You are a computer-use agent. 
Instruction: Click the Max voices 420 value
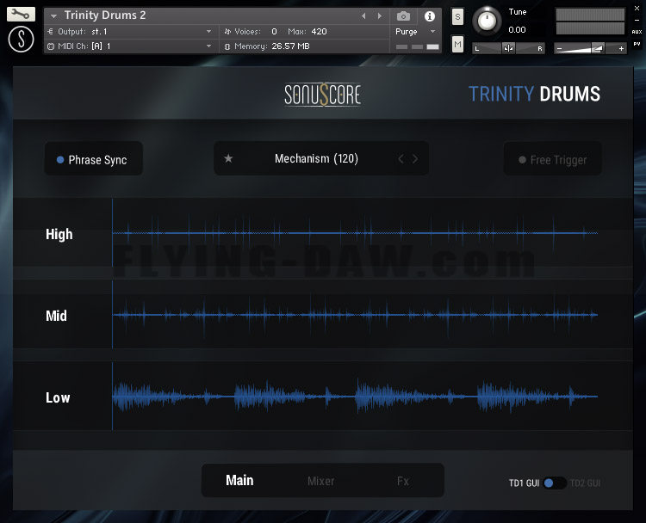(x=319, y=31)
